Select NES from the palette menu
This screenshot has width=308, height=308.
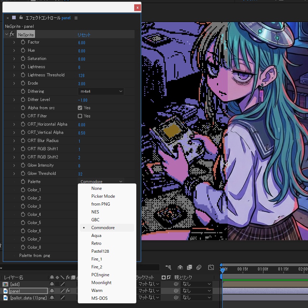[95, 212]
